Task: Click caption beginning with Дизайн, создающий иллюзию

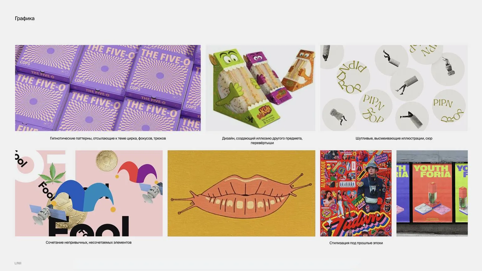Action: (262, 141)
